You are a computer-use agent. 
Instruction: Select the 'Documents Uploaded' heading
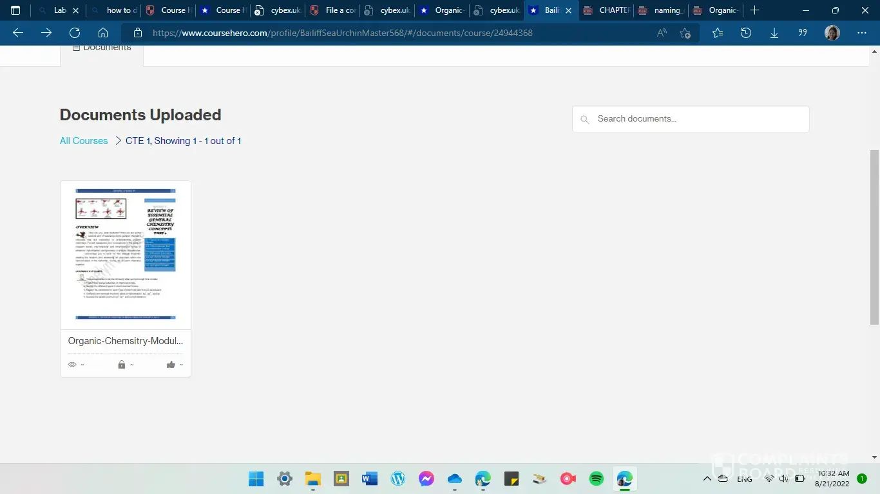(x=140, y=115)
